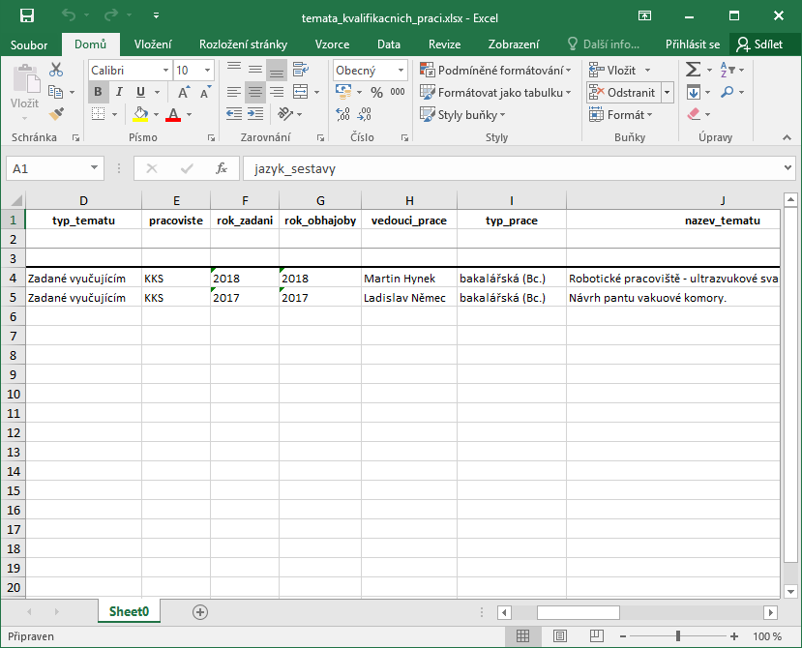Remove decimal places from the number
Viewport: 802px width, 648px height.
pos(364,114)
